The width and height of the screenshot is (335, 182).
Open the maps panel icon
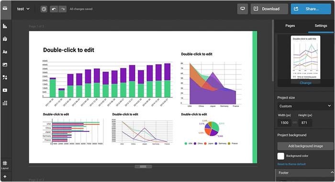click(5, 39)
